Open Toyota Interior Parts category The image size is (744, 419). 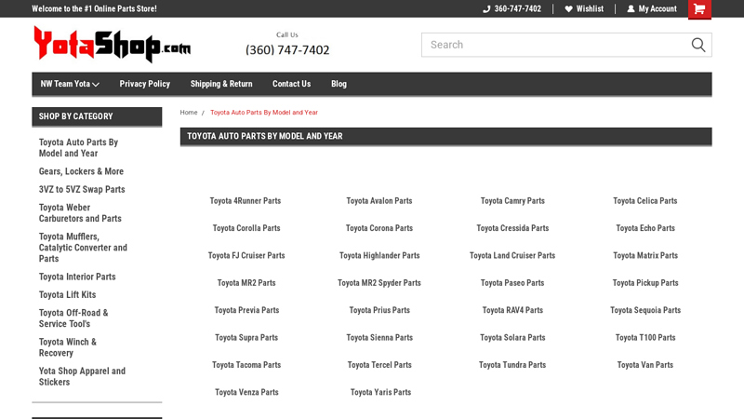click(77, 277)
